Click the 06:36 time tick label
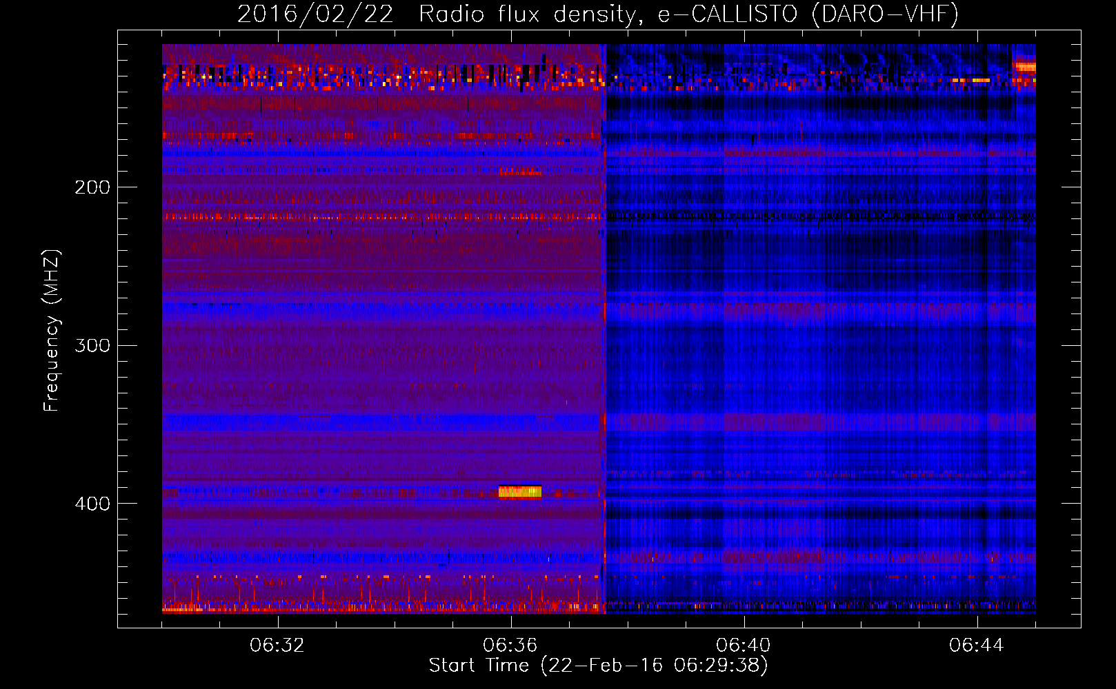1116x689 pixels. [510, 646]
